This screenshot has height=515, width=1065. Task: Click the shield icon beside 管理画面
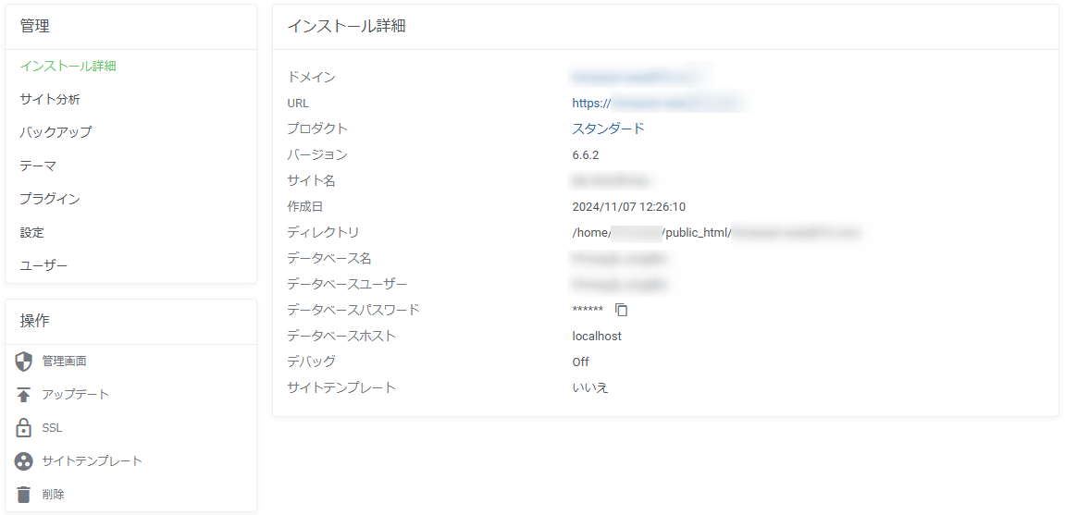pos(24,362)
